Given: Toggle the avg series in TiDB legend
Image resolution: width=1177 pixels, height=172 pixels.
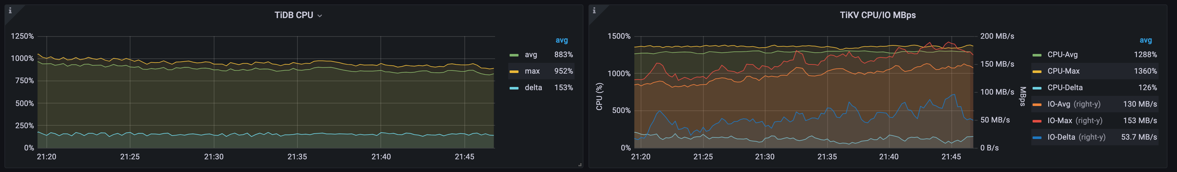Looking at the screenshot, I should (x=531, y=55).
